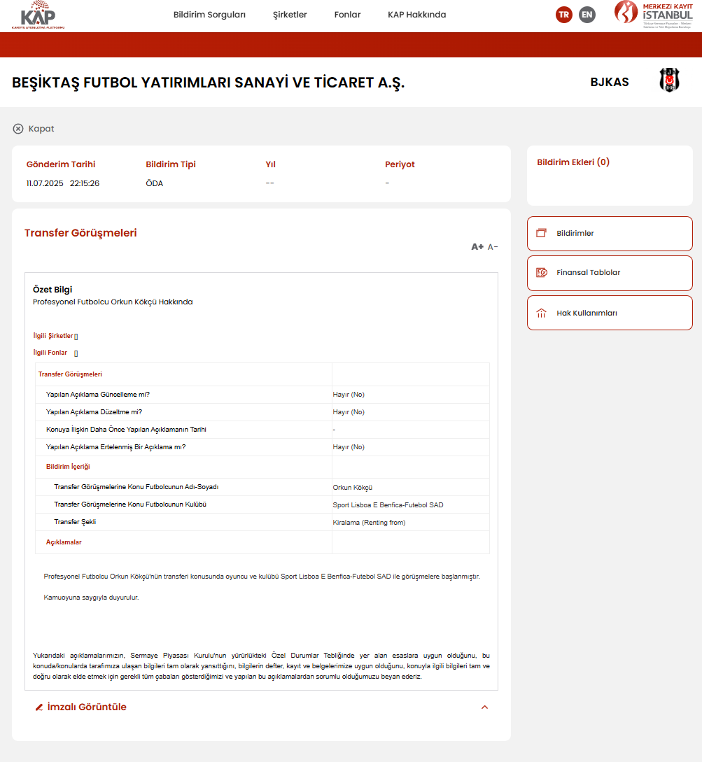Switch language to TR

click(564, 15)
